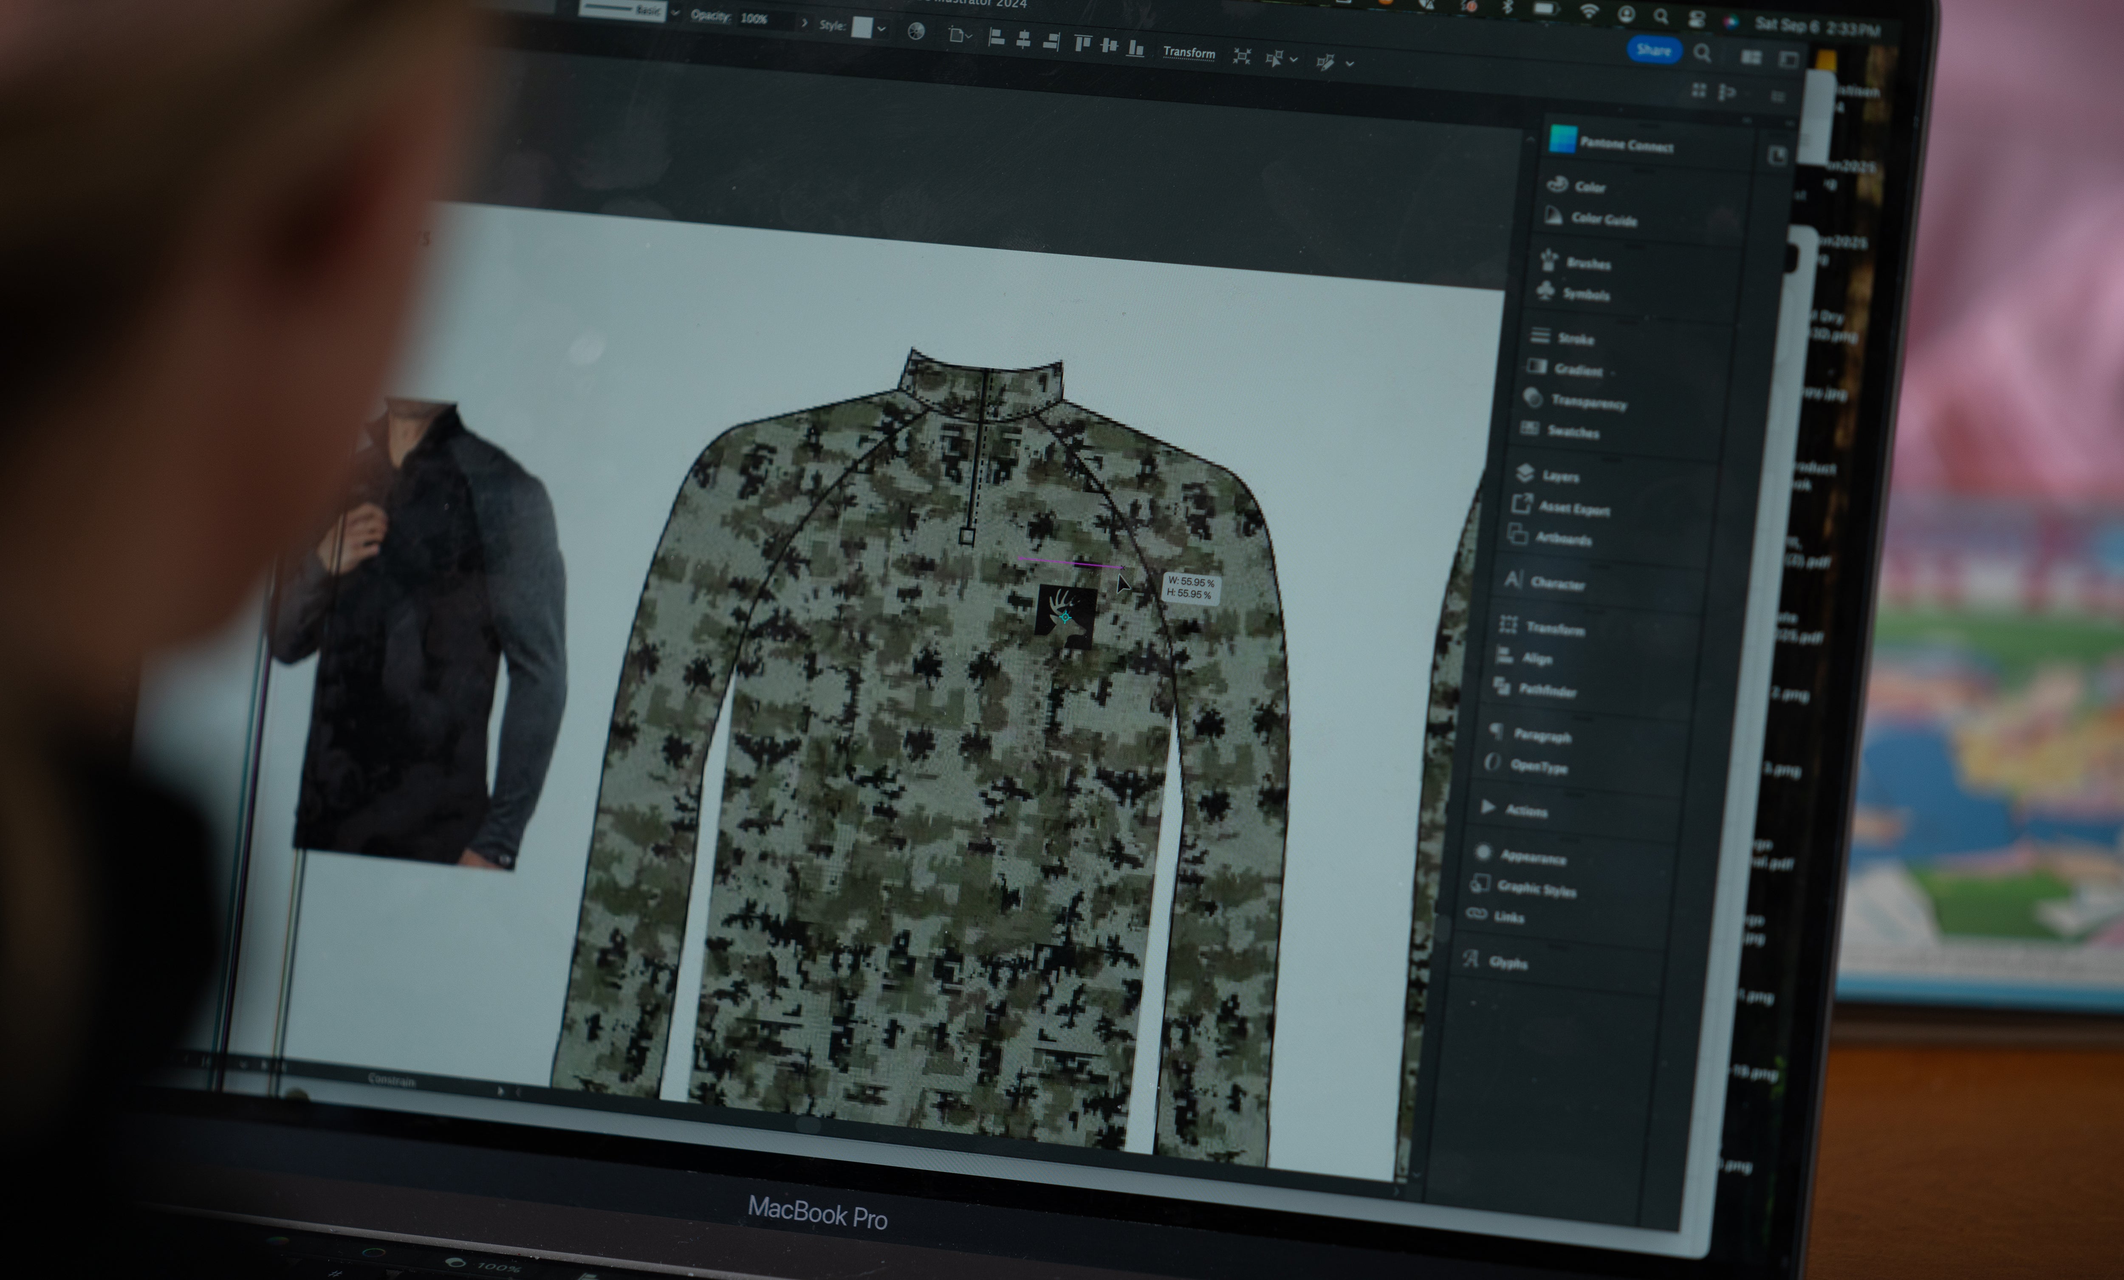This screenshot has width=2124, height=1280.
Task: Open the Glyphs panel
Action: point(1507,963)
